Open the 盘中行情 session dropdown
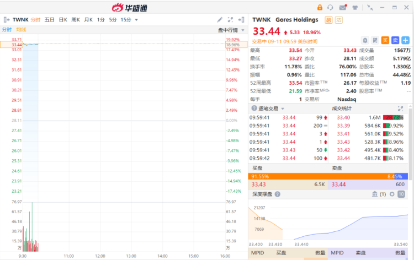 click(x=231, y=30)
